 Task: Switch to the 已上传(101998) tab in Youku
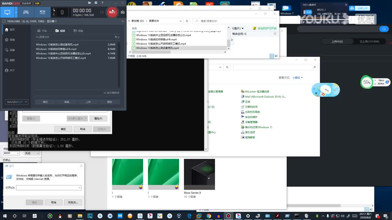[x=369, y=42]
